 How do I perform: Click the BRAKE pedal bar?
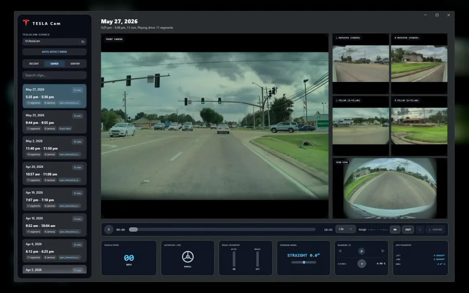257,259
